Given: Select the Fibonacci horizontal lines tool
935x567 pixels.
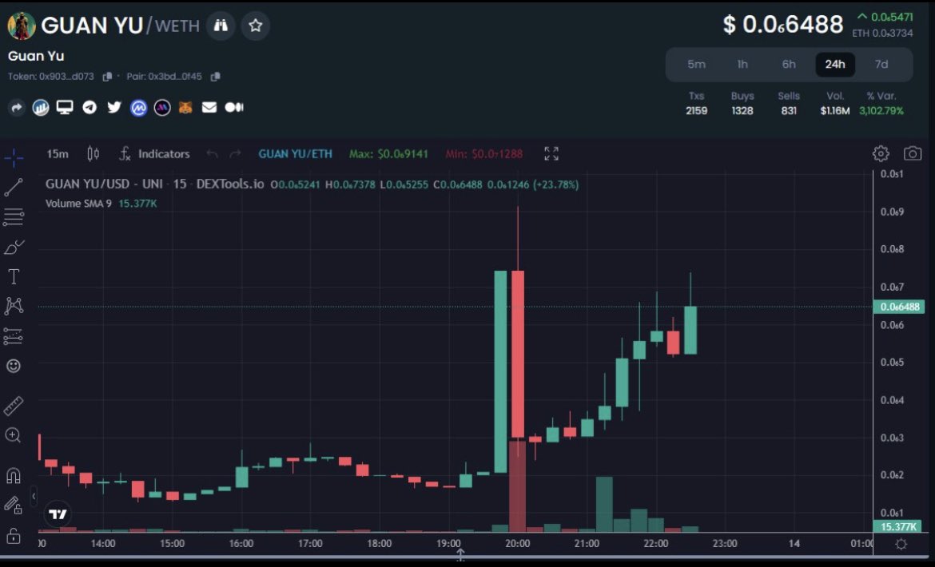Looking at the screenshot, I should (14, 216).
